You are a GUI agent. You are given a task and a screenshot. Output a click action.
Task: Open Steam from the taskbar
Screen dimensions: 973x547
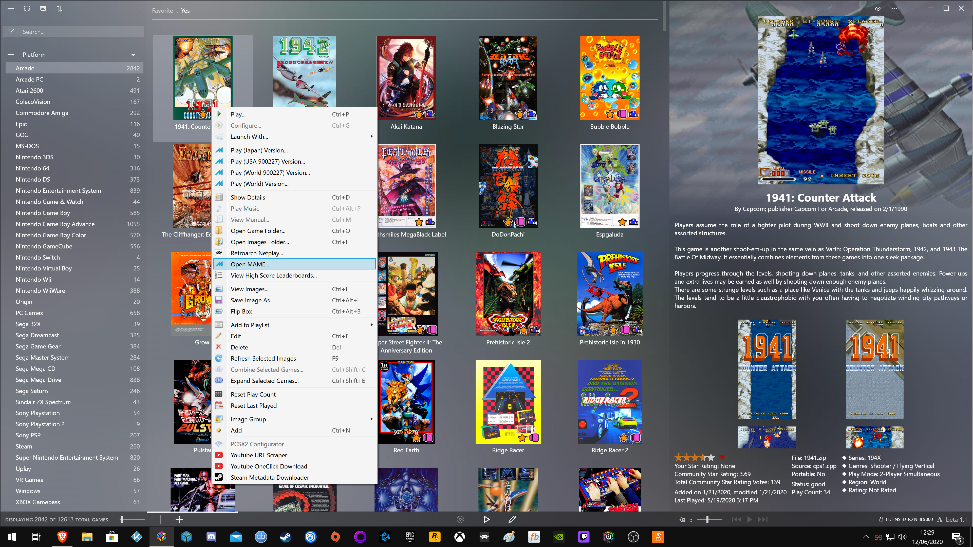click(x=286, y=536)
